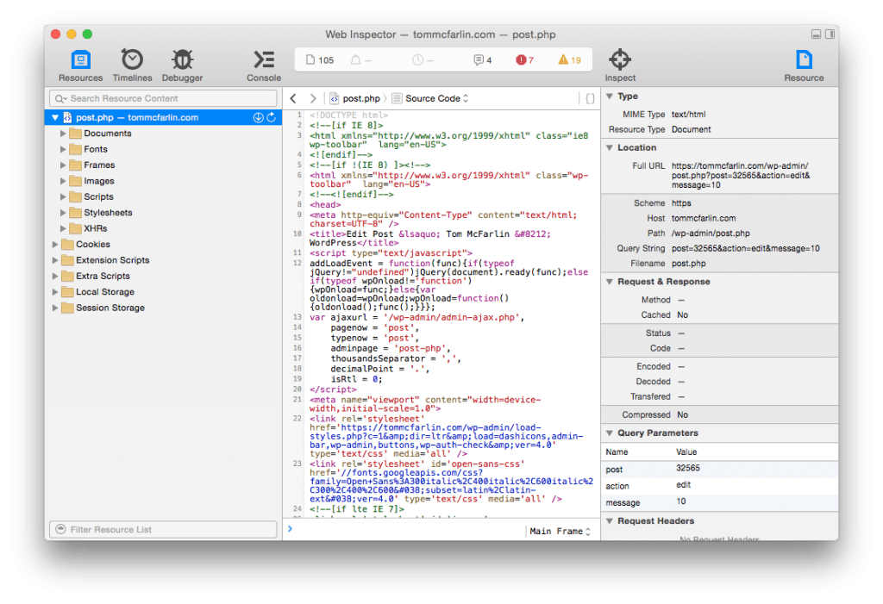
Task: Click the ajaxurl variable line in code
Action: [x=416, y=317]
